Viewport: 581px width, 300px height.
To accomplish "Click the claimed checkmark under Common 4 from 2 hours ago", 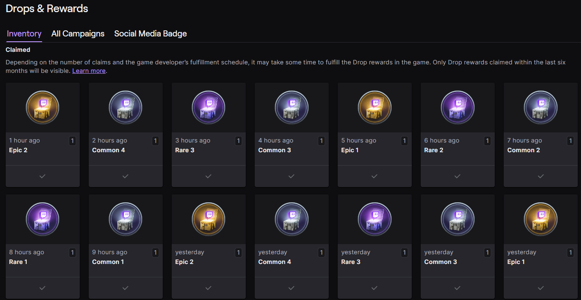I will (126, 176).
